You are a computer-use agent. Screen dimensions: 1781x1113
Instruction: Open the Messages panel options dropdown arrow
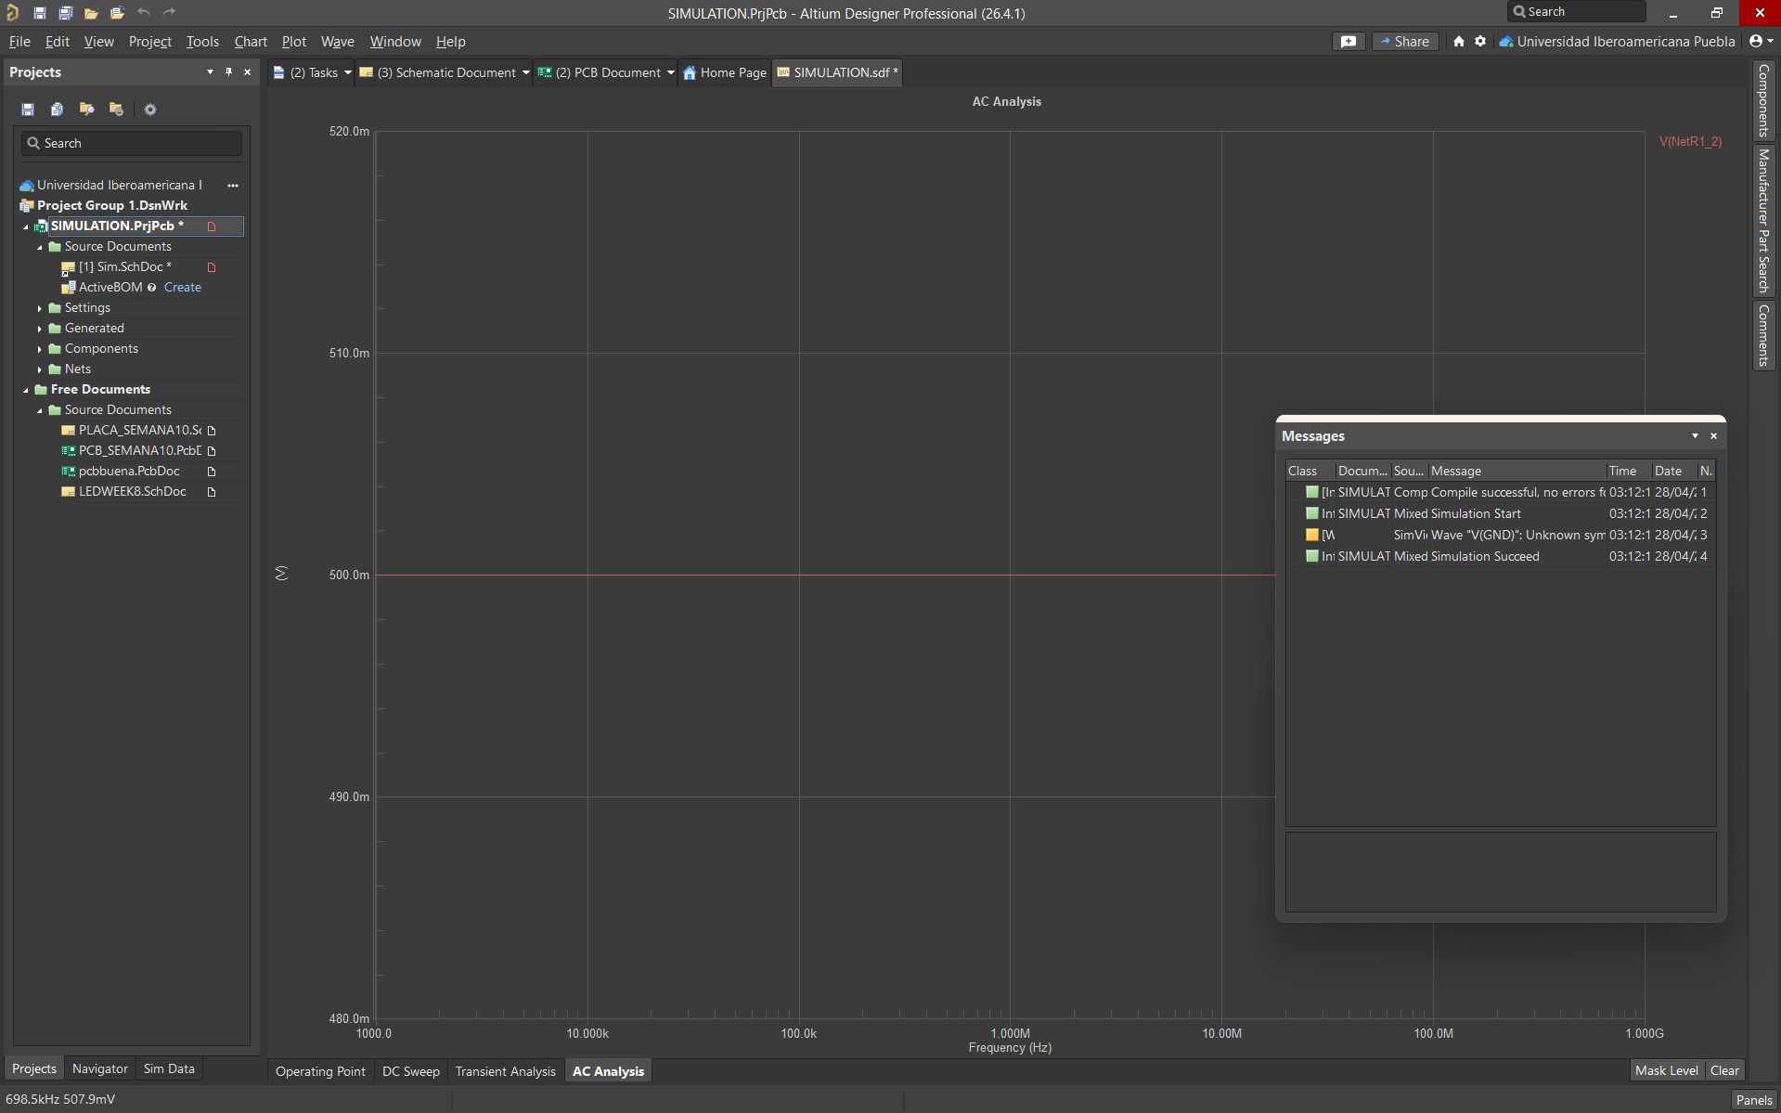tap(1695, 436)
